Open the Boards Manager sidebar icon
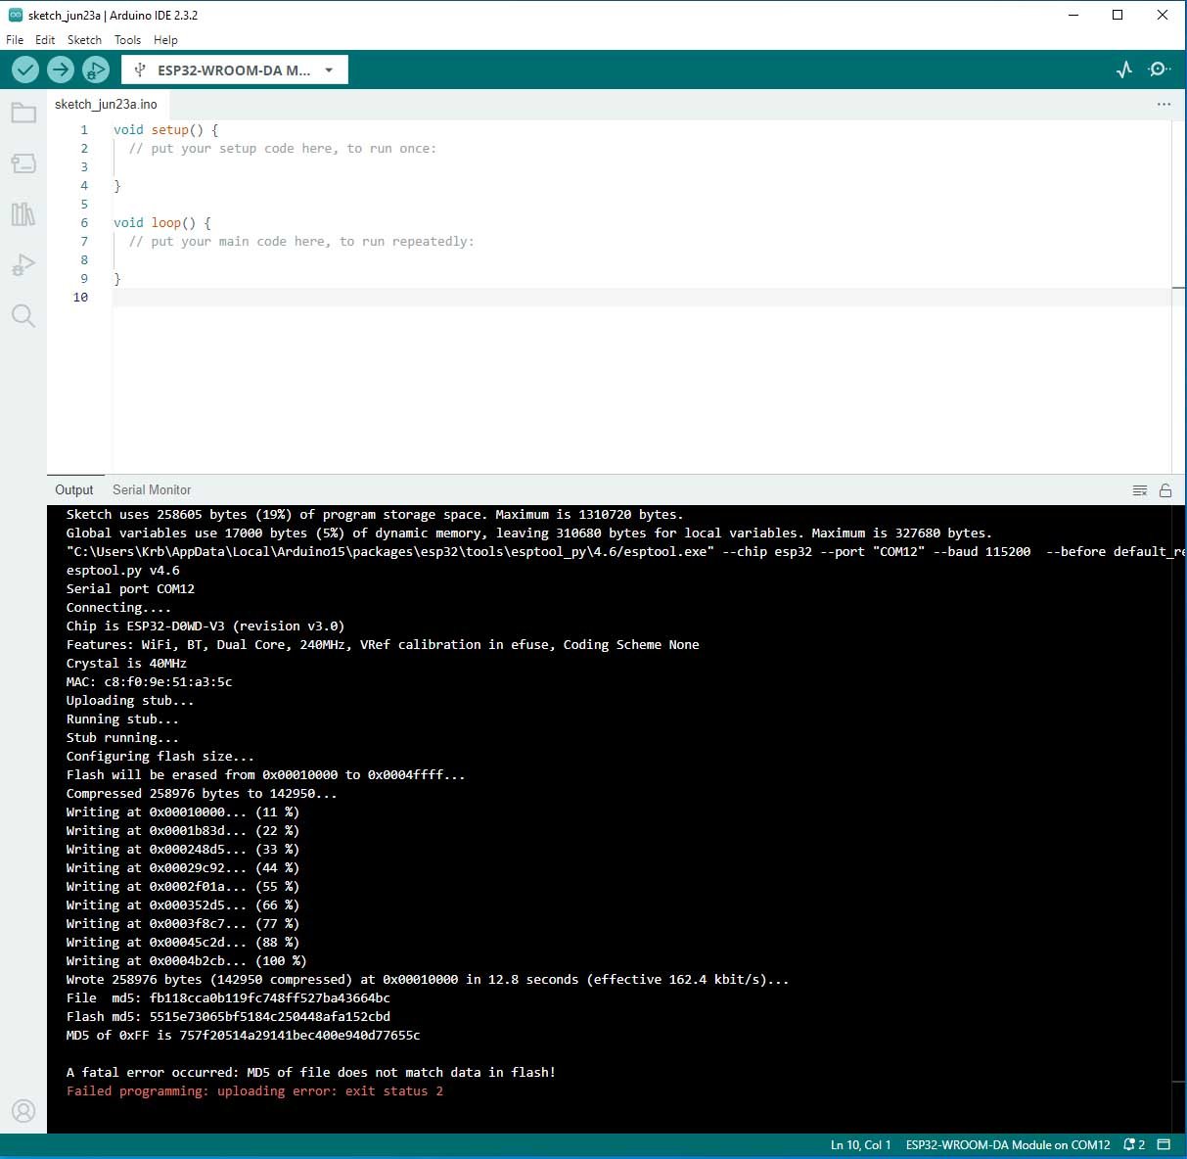 tap(23, 163)
